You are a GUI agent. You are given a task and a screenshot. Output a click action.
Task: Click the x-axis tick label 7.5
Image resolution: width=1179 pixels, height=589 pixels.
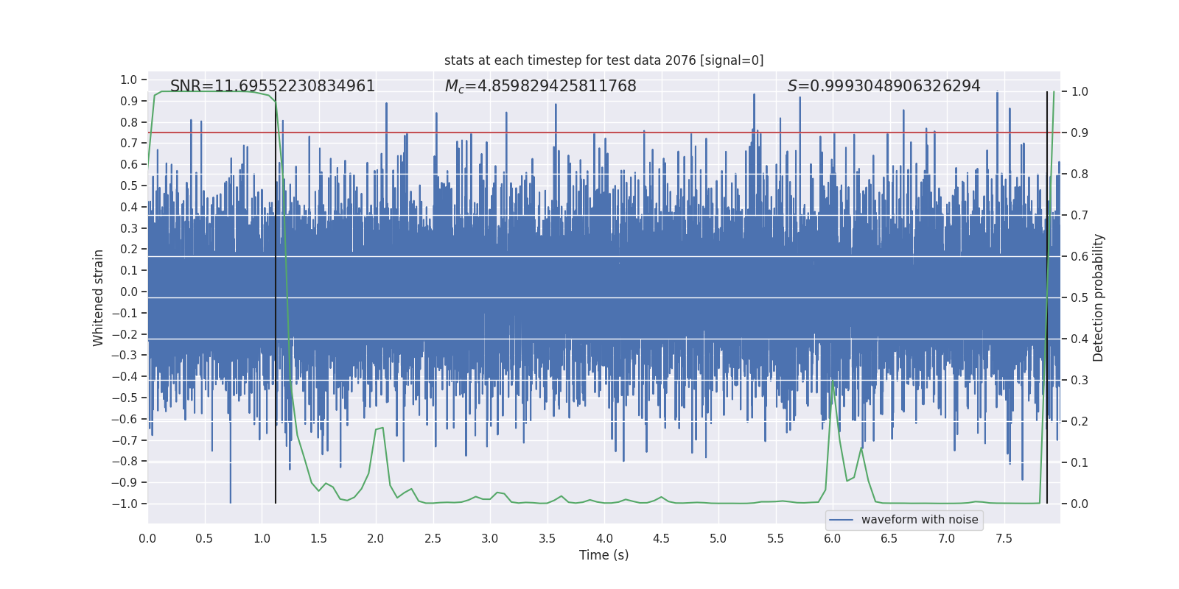[1004, 538]
